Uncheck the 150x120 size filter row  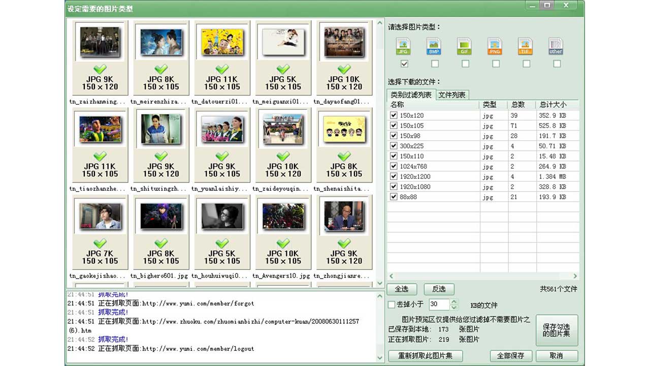coord(394,115)
